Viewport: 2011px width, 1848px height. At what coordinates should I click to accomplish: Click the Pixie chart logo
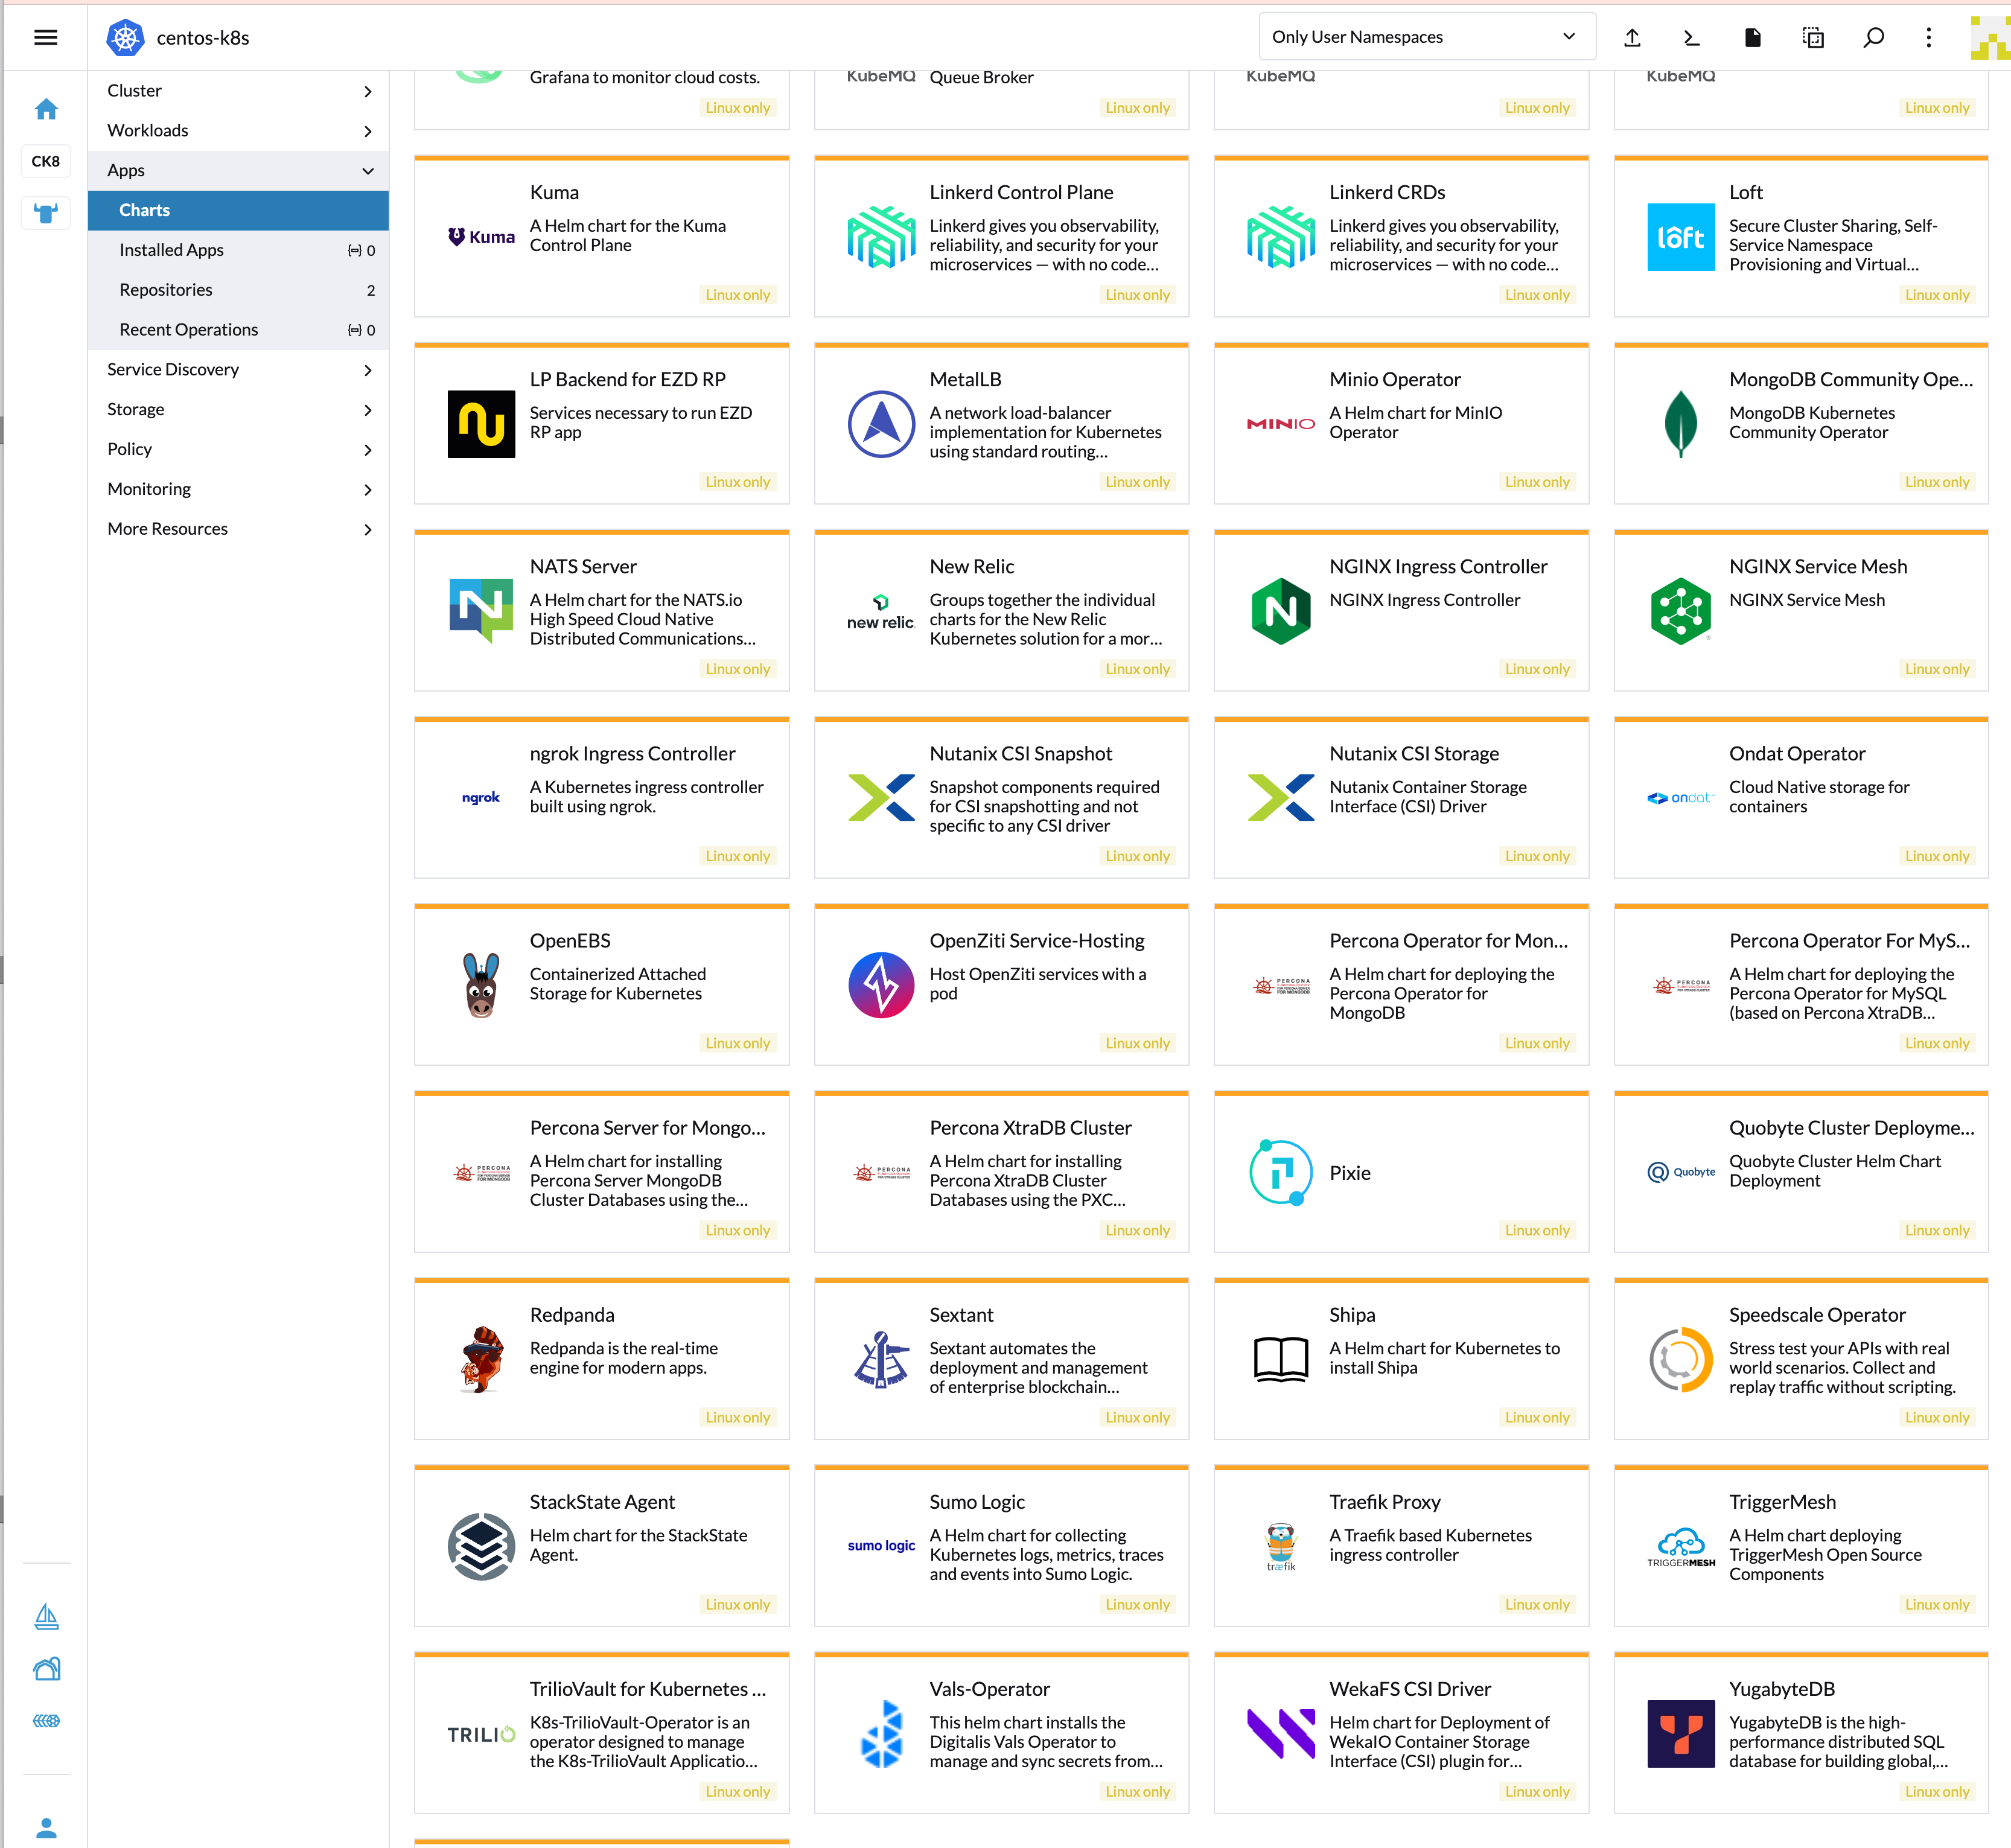coord(1281,1172)
